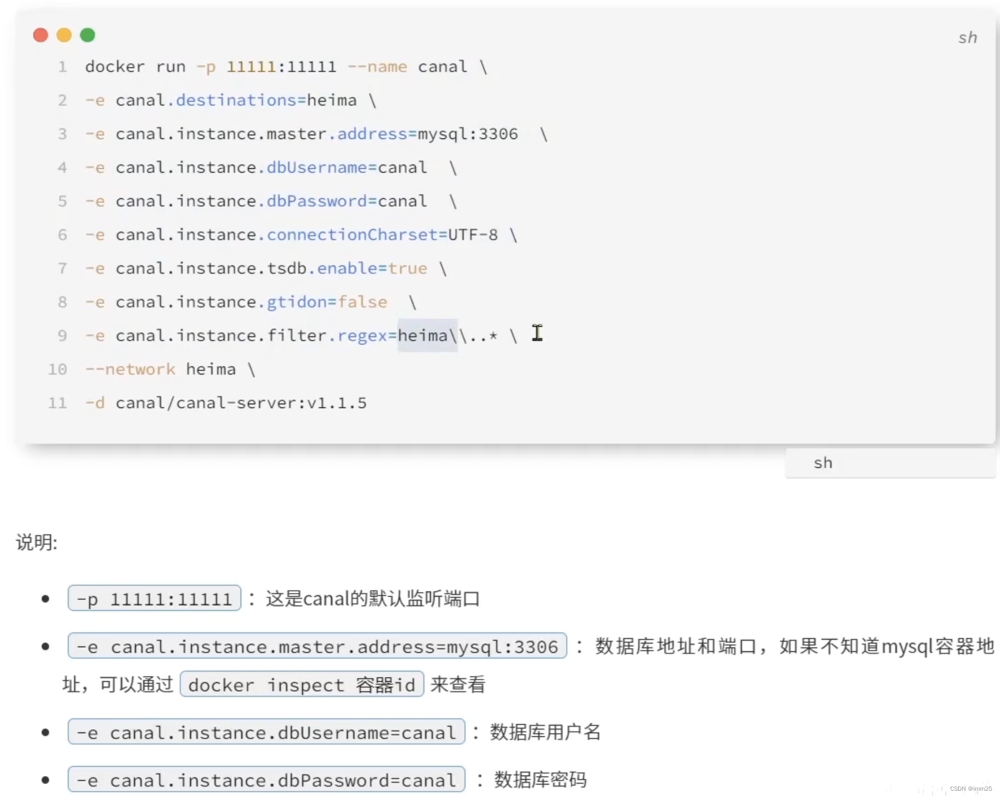The image size is (1000, 796).
Task: Click line number 10 in code gutter
Action: [58, 369]
